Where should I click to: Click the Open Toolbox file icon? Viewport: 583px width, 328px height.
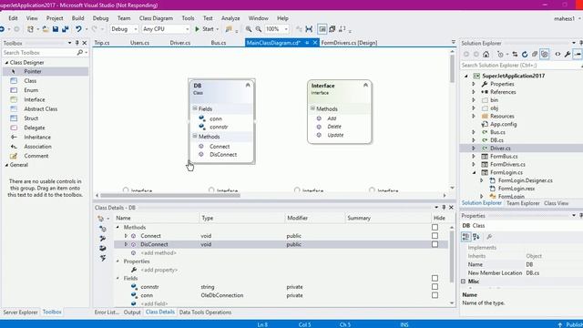point(46,29)
